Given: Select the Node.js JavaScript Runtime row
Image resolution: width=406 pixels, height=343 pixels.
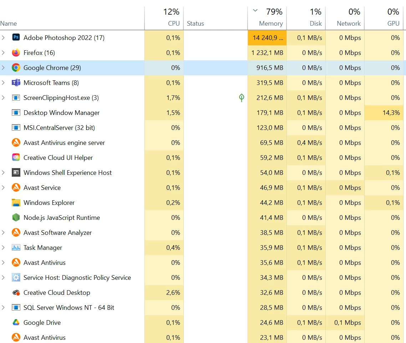Looking at the screenshot, I should pyautogui.click(x=203, y=218).
